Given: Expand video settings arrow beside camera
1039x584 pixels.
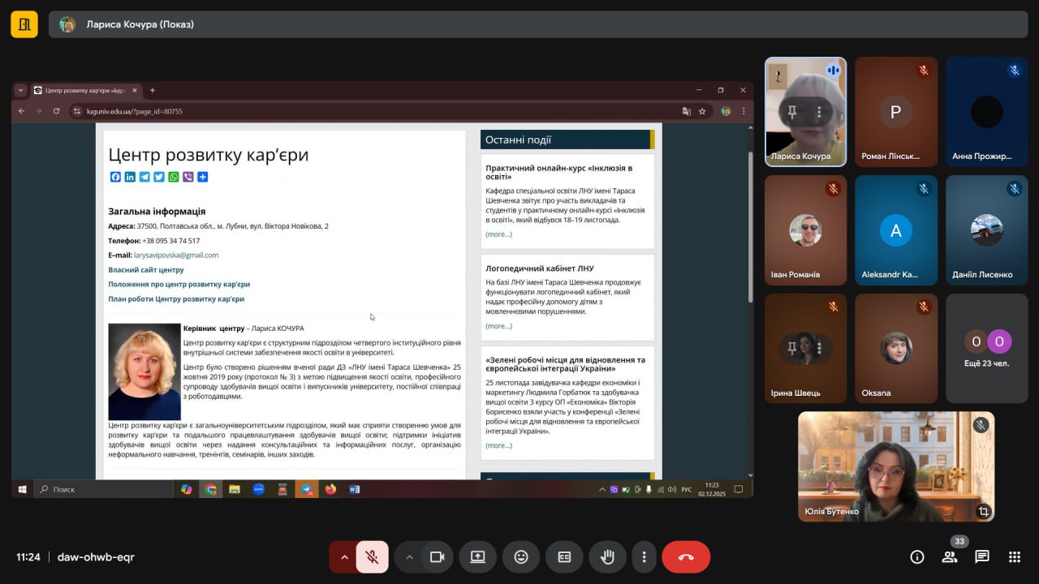Looking at the screenshot, I should pos(409,557).
